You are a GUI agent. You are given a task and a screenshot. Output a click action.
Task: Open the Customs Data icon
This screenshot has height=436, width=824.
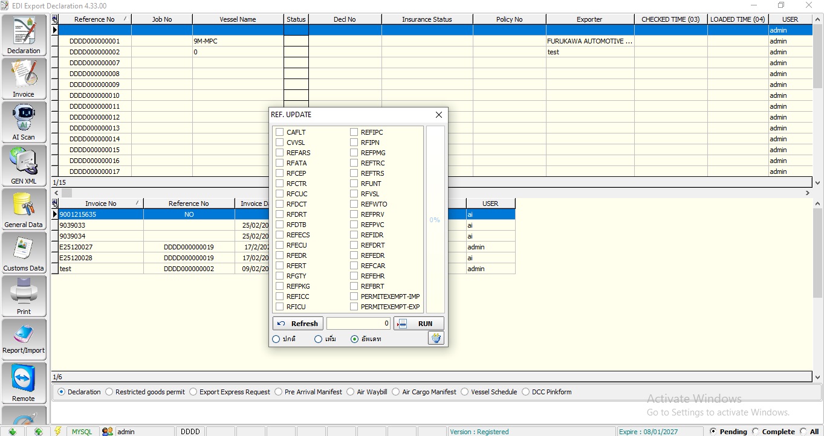tap(24, 252)
